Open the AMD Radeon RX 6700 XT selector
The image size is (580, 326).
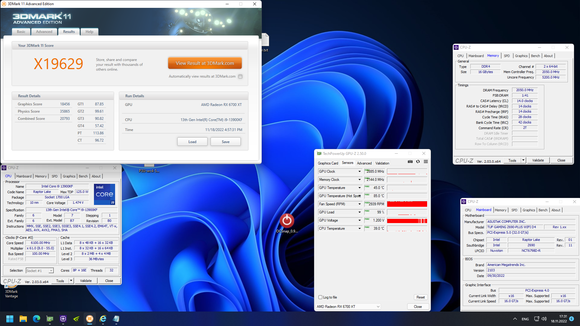pos(348,307)
